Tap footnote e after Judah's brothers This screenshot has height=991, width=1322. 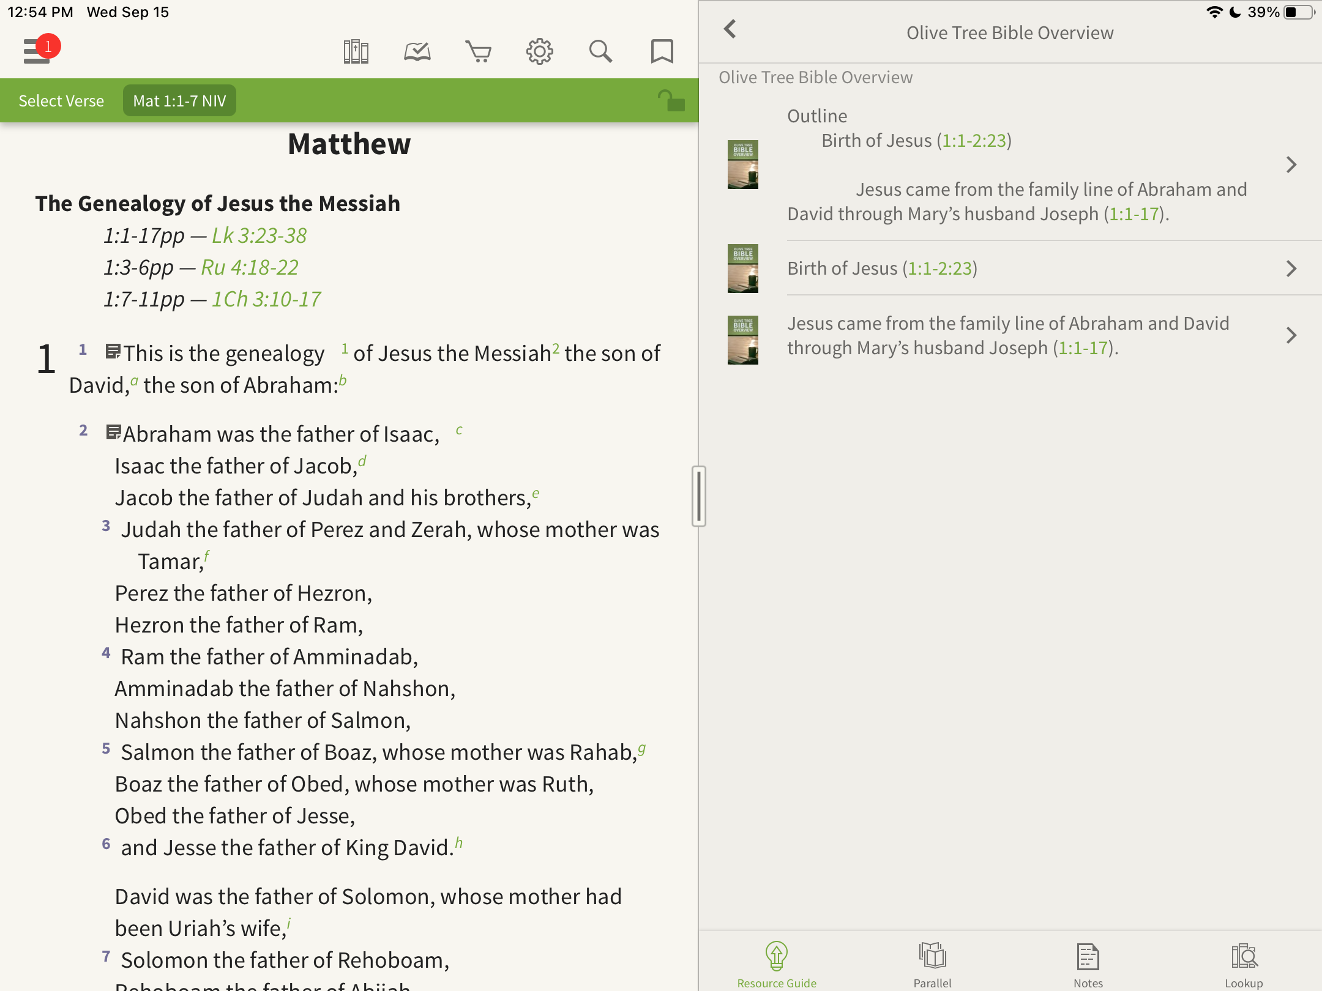pyautogui.click(x=536, y=493)
